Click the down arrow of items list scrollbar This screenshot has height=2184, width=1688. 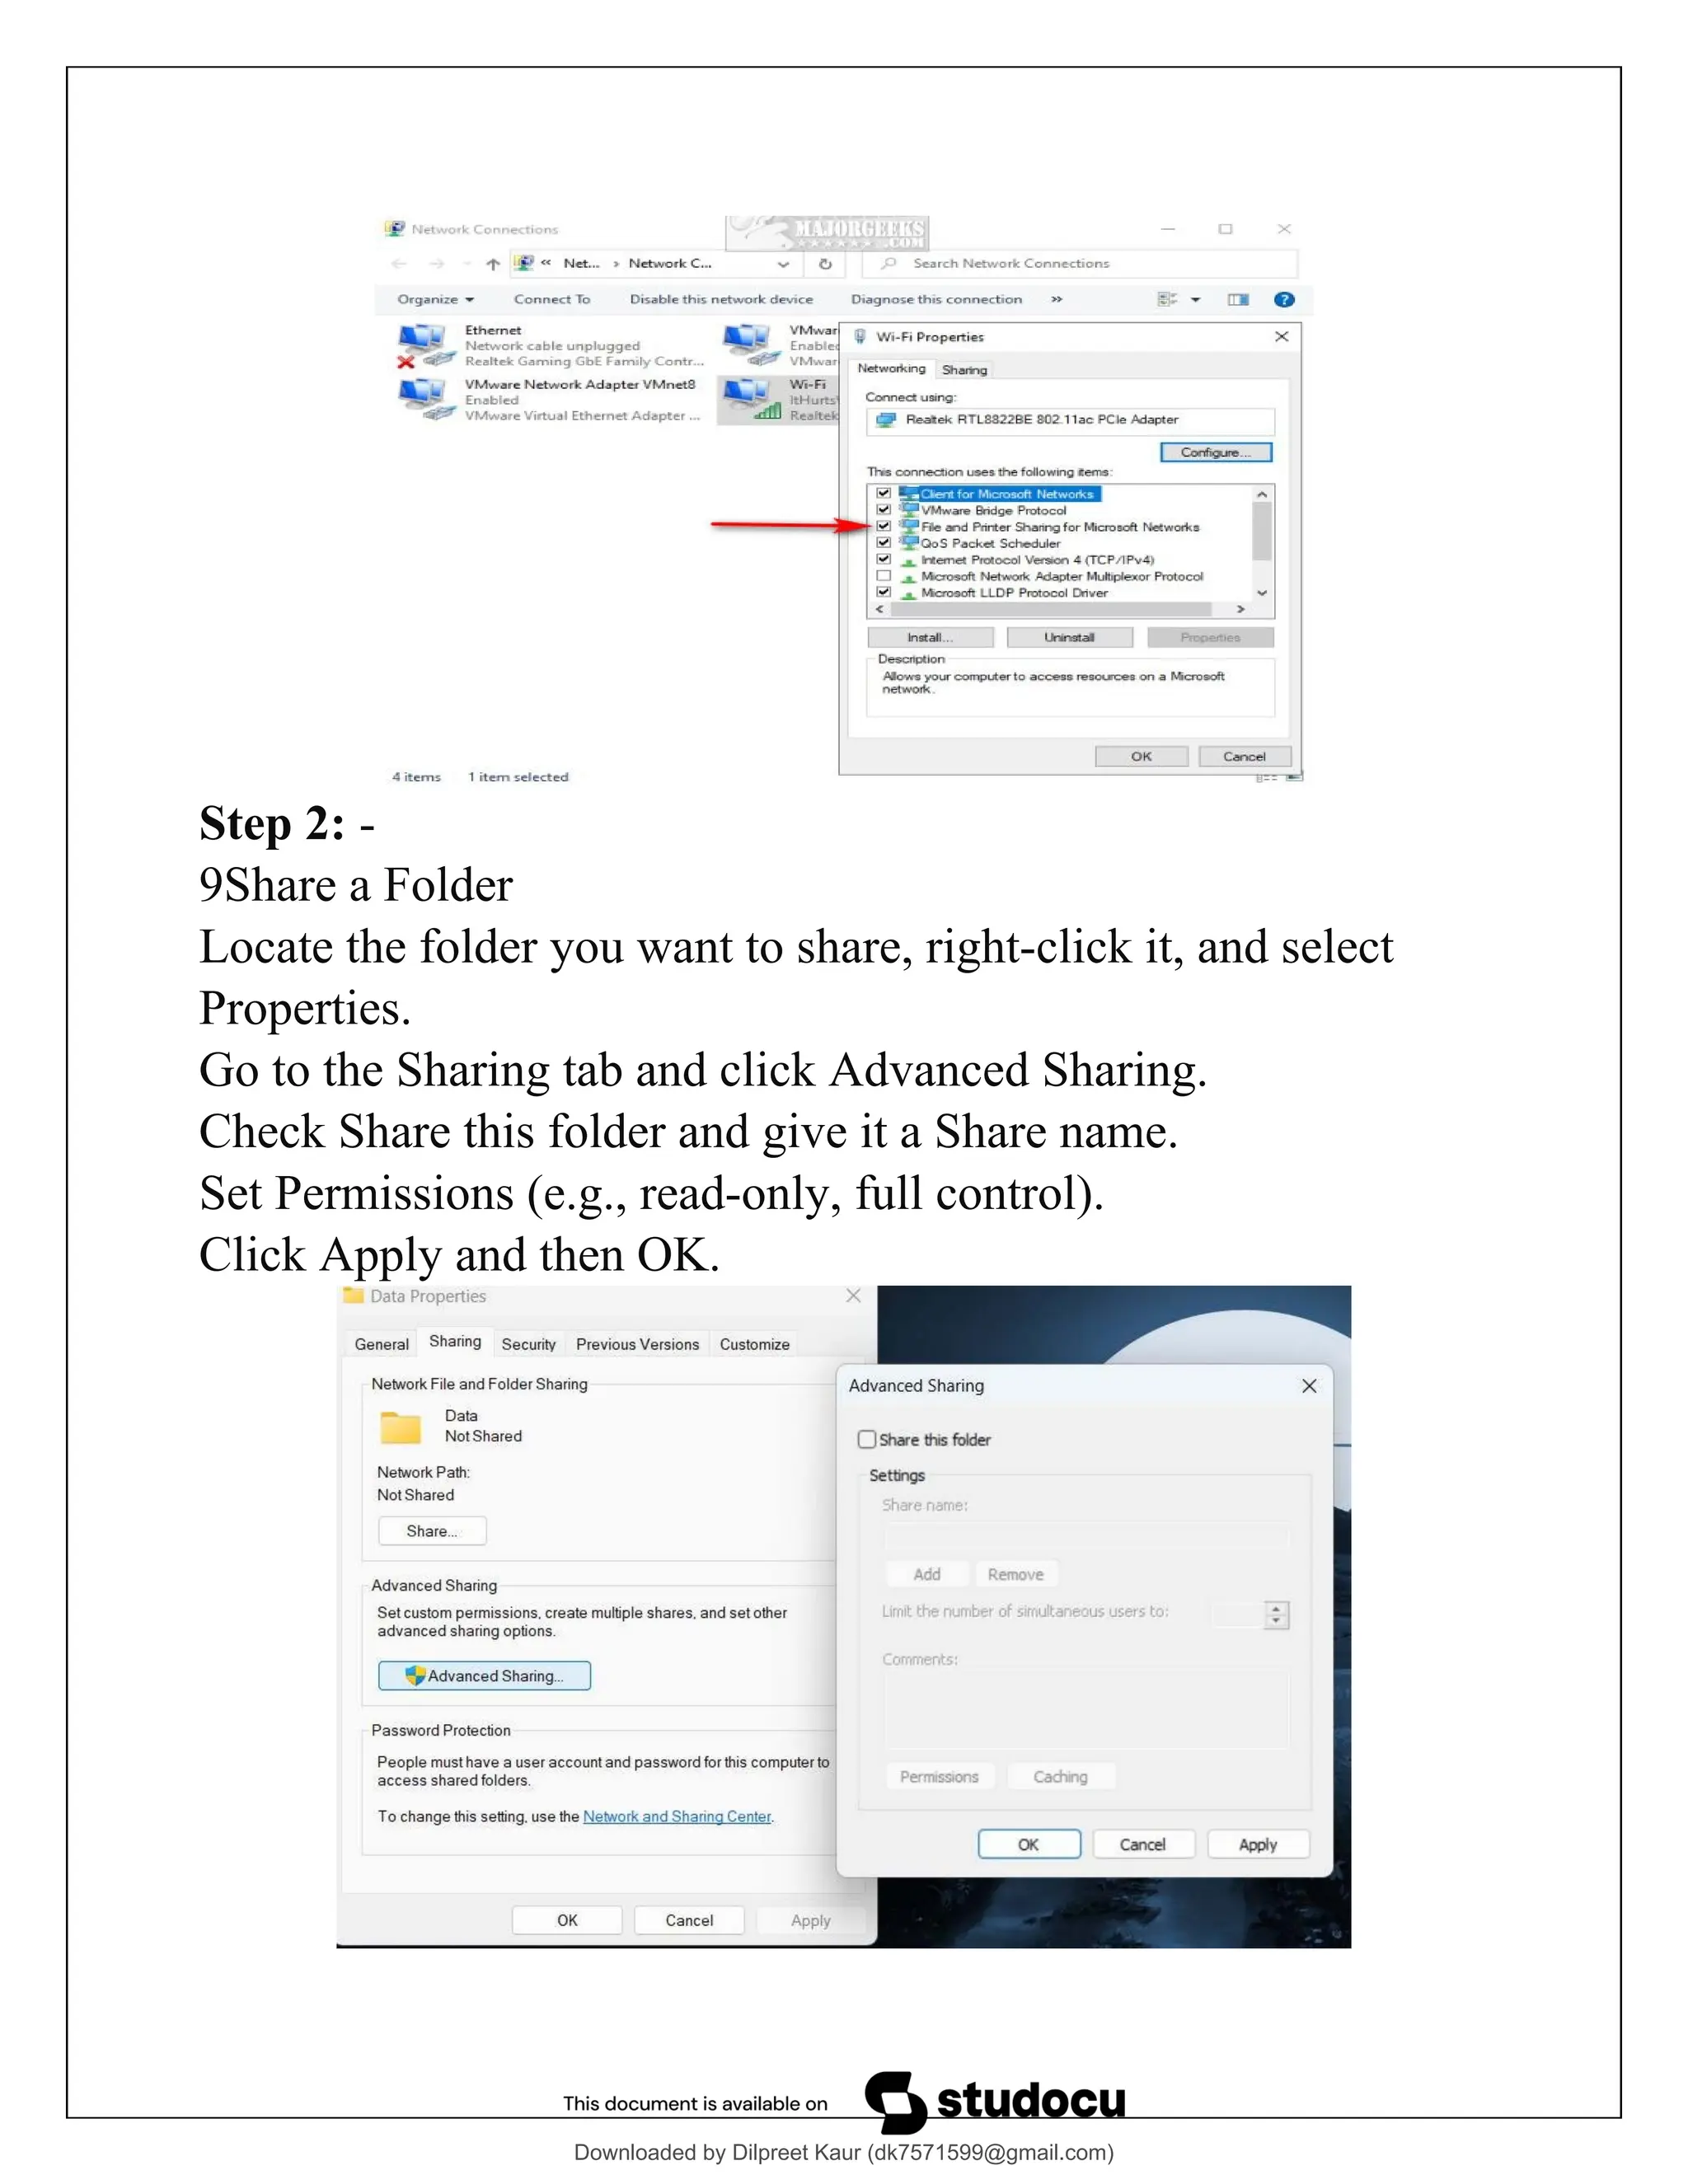click(1262, 593)
